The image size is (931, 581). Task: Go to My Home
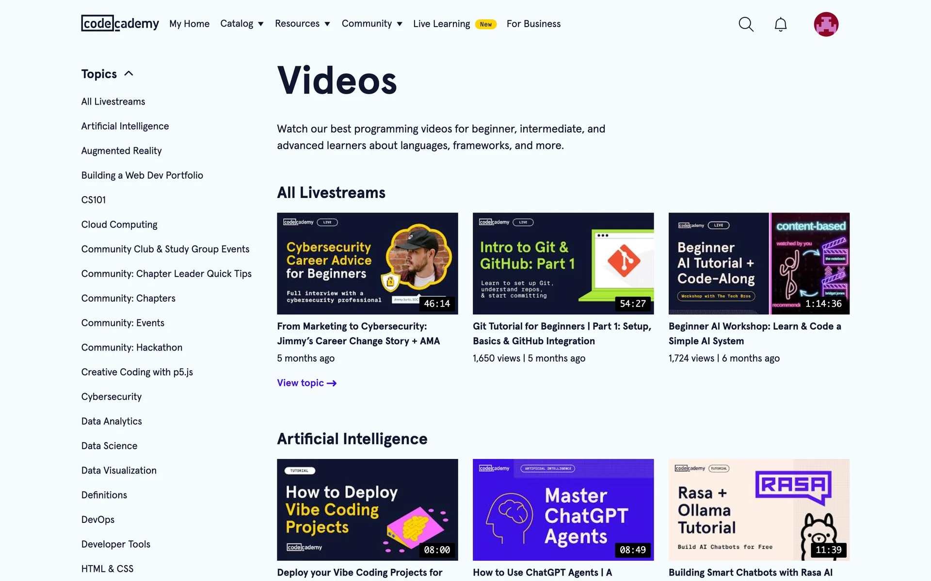click(x=189, y=24)
